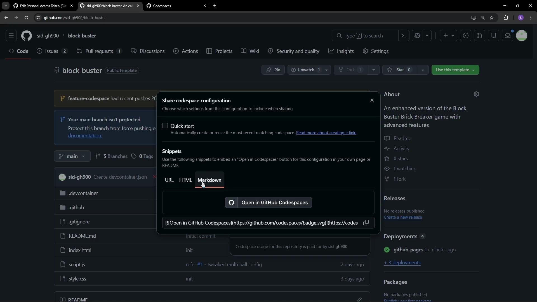Open the .gitignore file

(x=79, y=222)
